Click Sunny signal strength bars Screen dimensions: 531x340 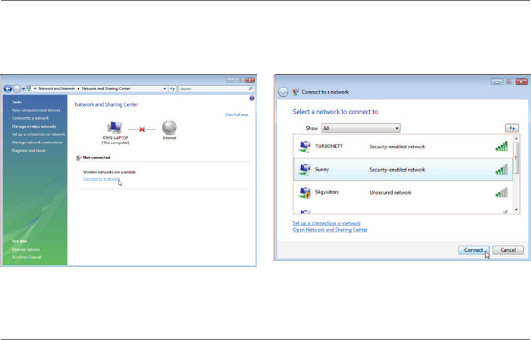(x=502, y=169)
